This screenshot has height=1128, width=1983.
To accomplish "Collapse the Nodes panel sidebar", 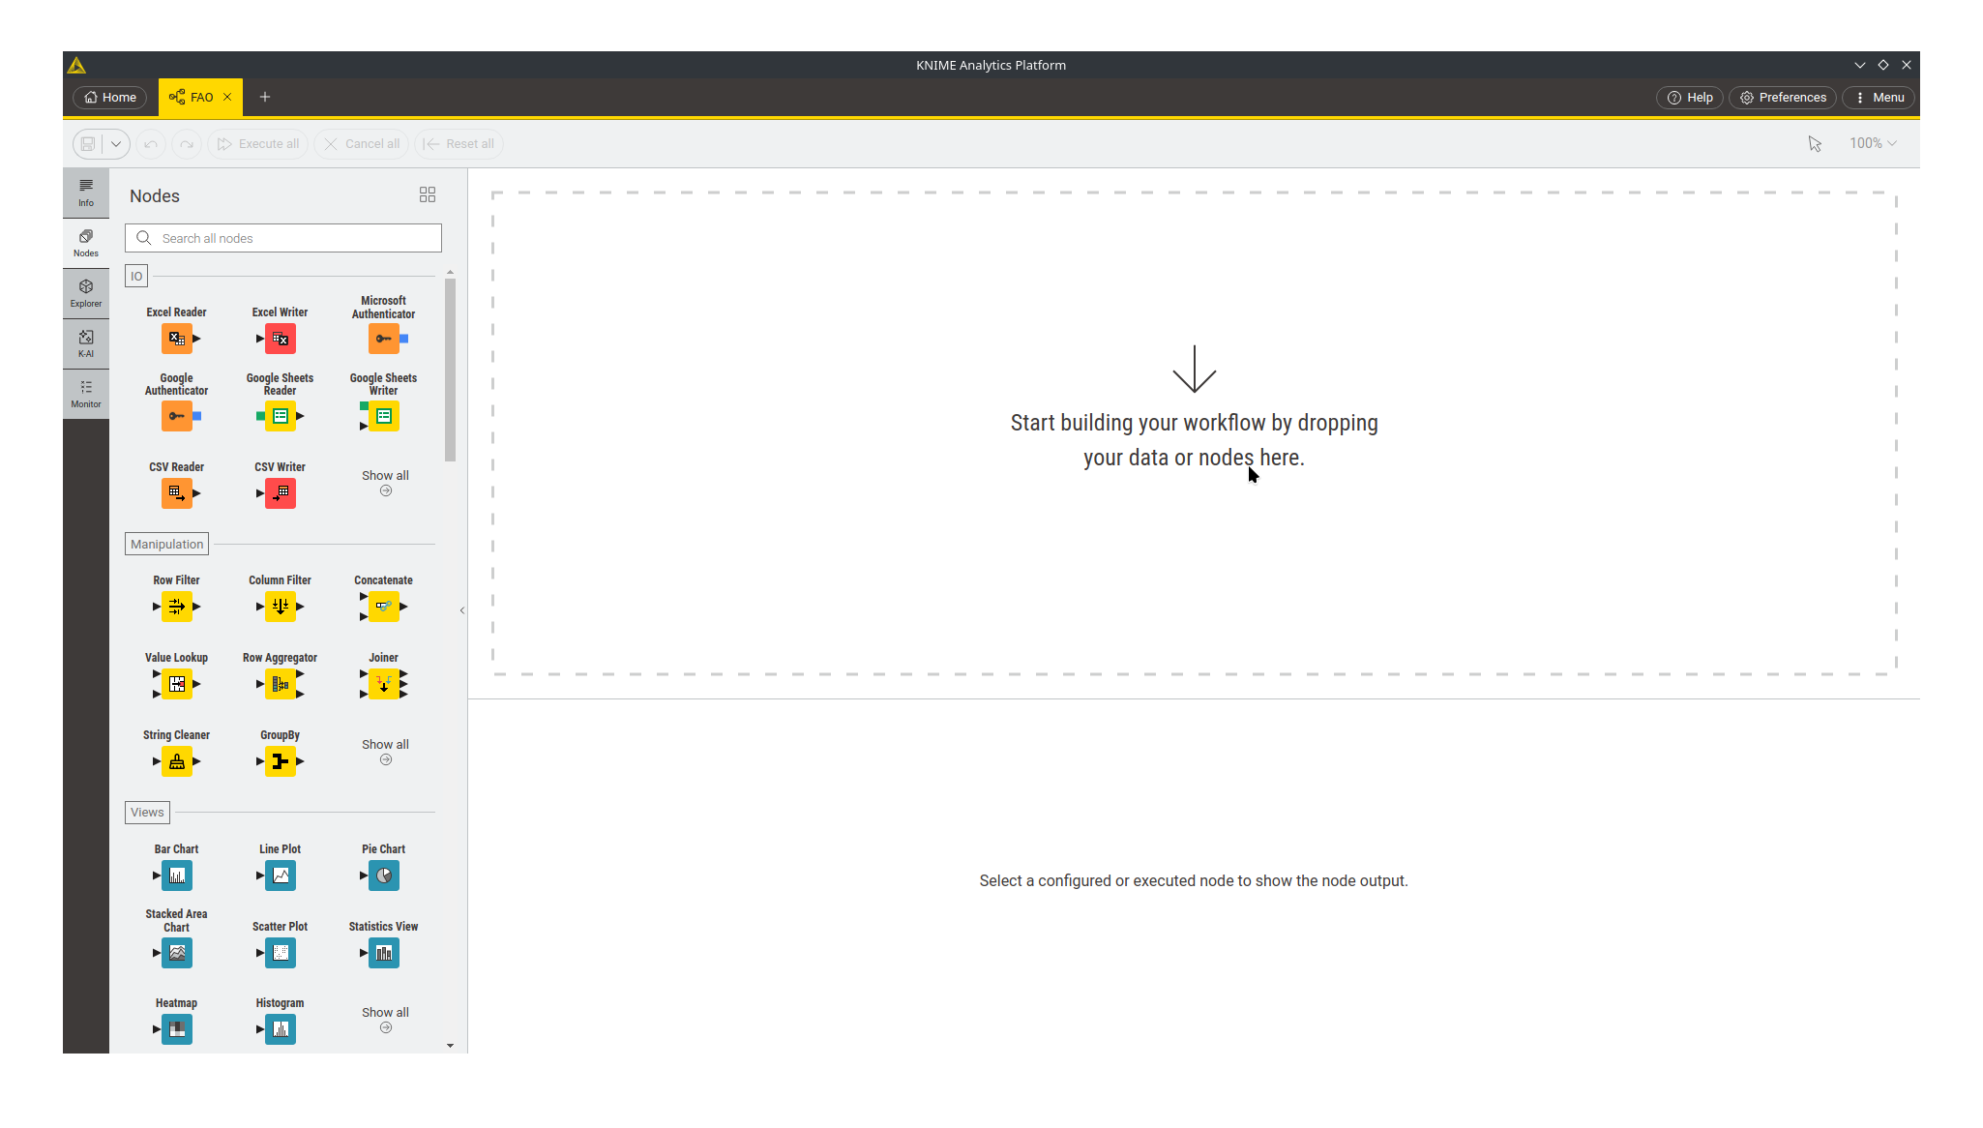I will pyautogui.click(x=461, y=610).
